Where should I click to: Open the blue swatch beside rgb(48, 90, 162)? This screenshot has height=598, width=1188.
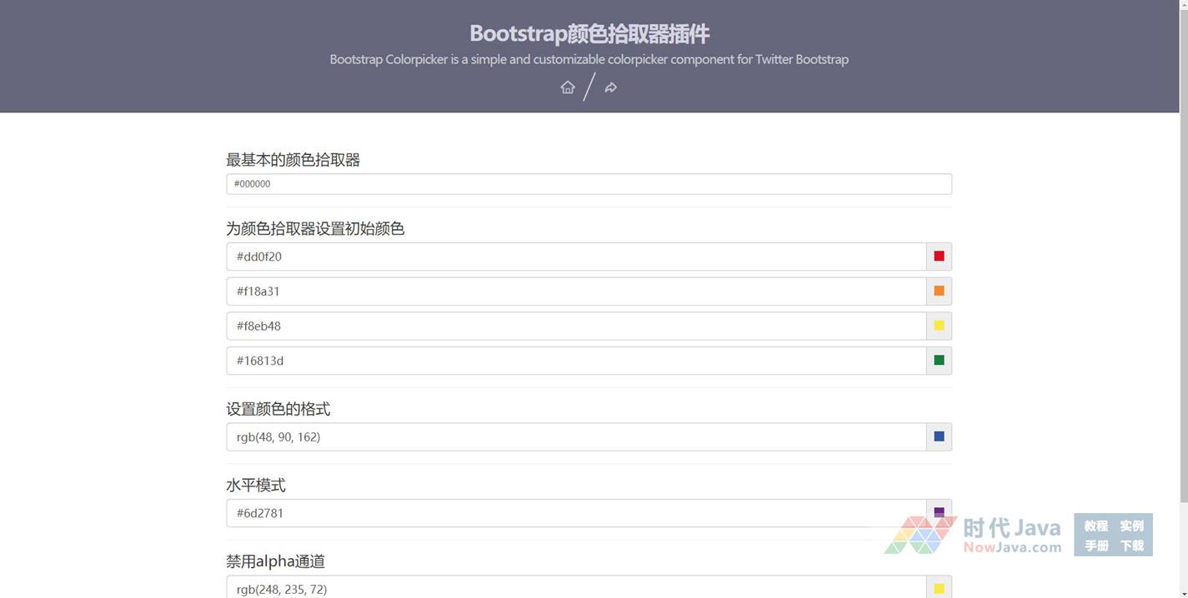click(939, 436)
